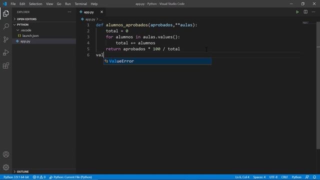Viewport: 320px width, 180px height.
Task: Open the View menu
Action: tap(49, 4)
